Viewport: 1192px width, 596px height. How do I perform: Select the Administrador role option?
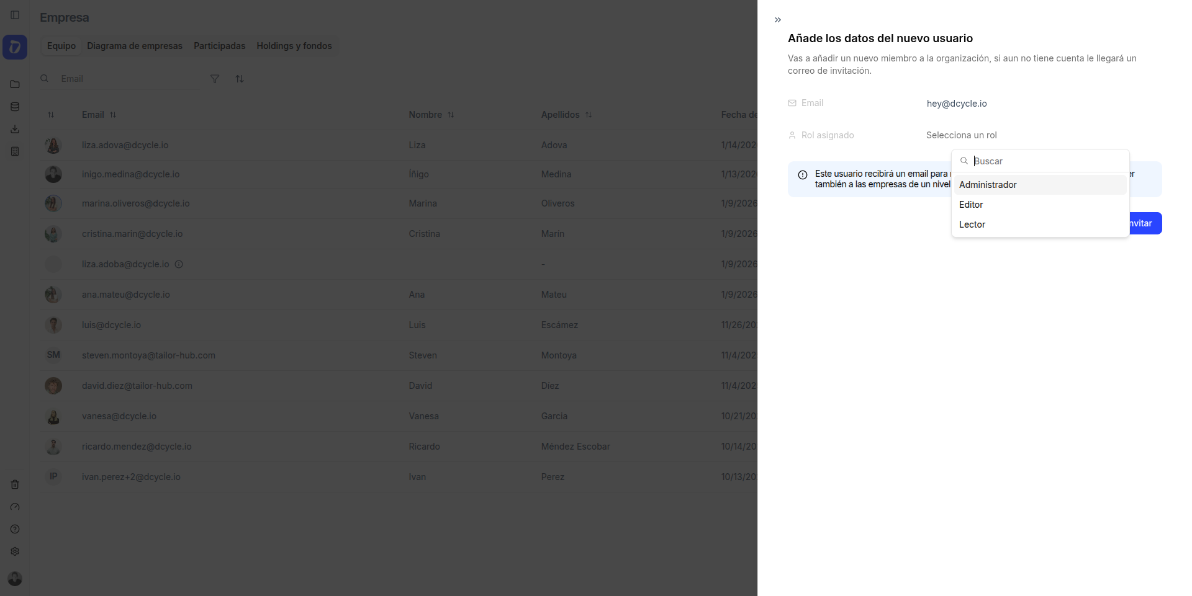[988, 184]
